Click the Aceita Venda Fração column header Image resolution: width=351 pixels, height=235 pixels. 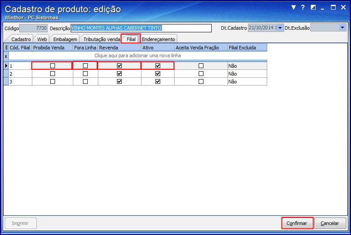(x=201, y=48)
